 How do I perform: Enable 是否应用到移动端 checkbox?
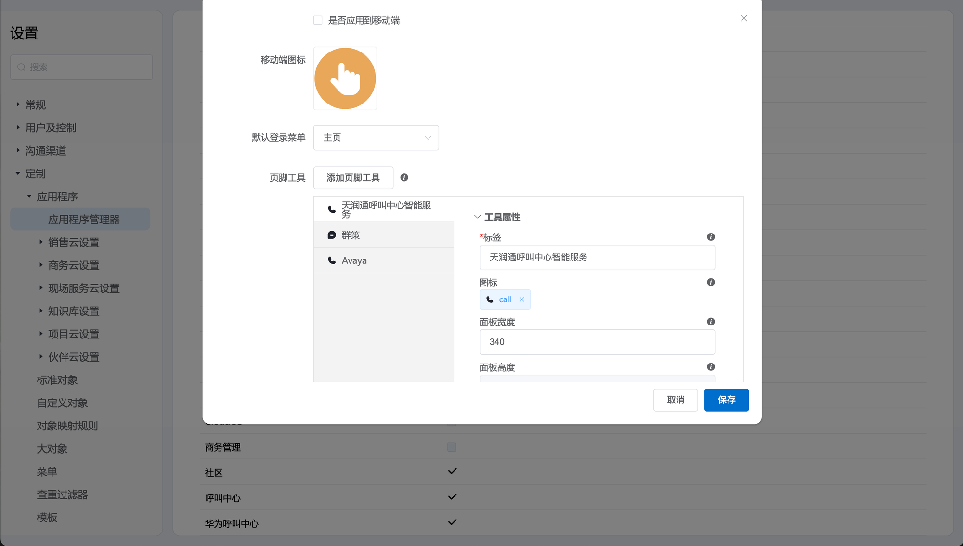[318, 20]
